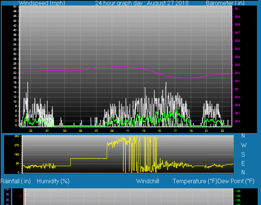Click the 29.5 barometer axis value
Screen dimensions: 261x205
(x=237, y=49)
